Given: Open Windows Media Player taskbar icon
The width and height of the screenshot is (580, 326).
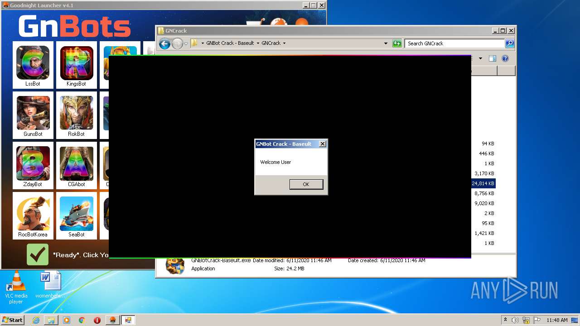Looking at the screenshot, I should [67, 320].
